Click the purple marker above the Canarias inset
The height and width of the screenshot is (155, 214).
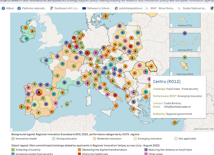pos(185,33)
